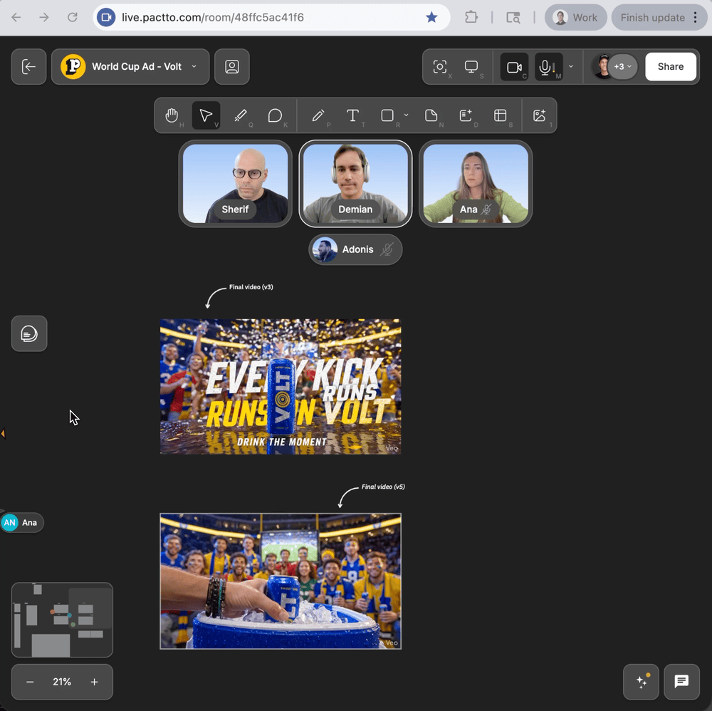Select Ana's video tile
The width and height of the screenshot is (712, 711).
(476, 184)
